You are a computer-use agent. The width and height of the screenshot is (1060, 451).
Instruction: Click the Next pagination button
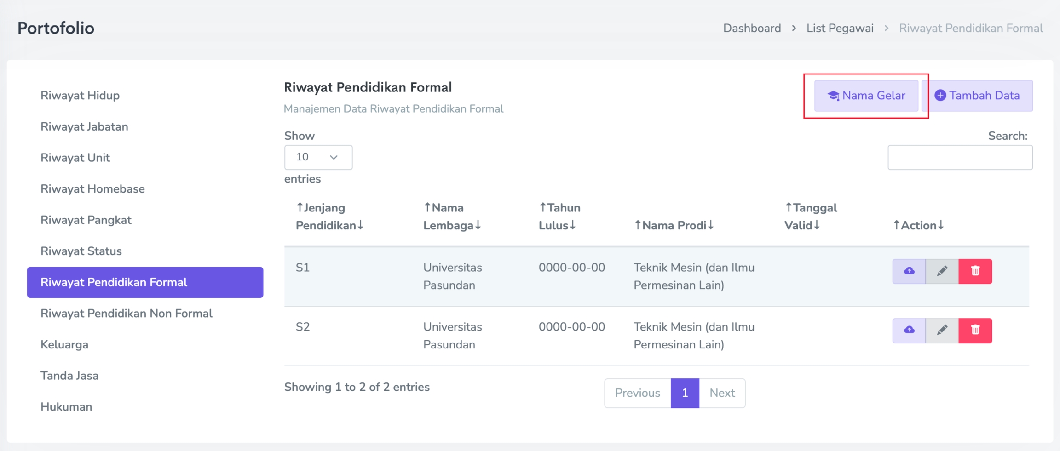click(722, 393)
